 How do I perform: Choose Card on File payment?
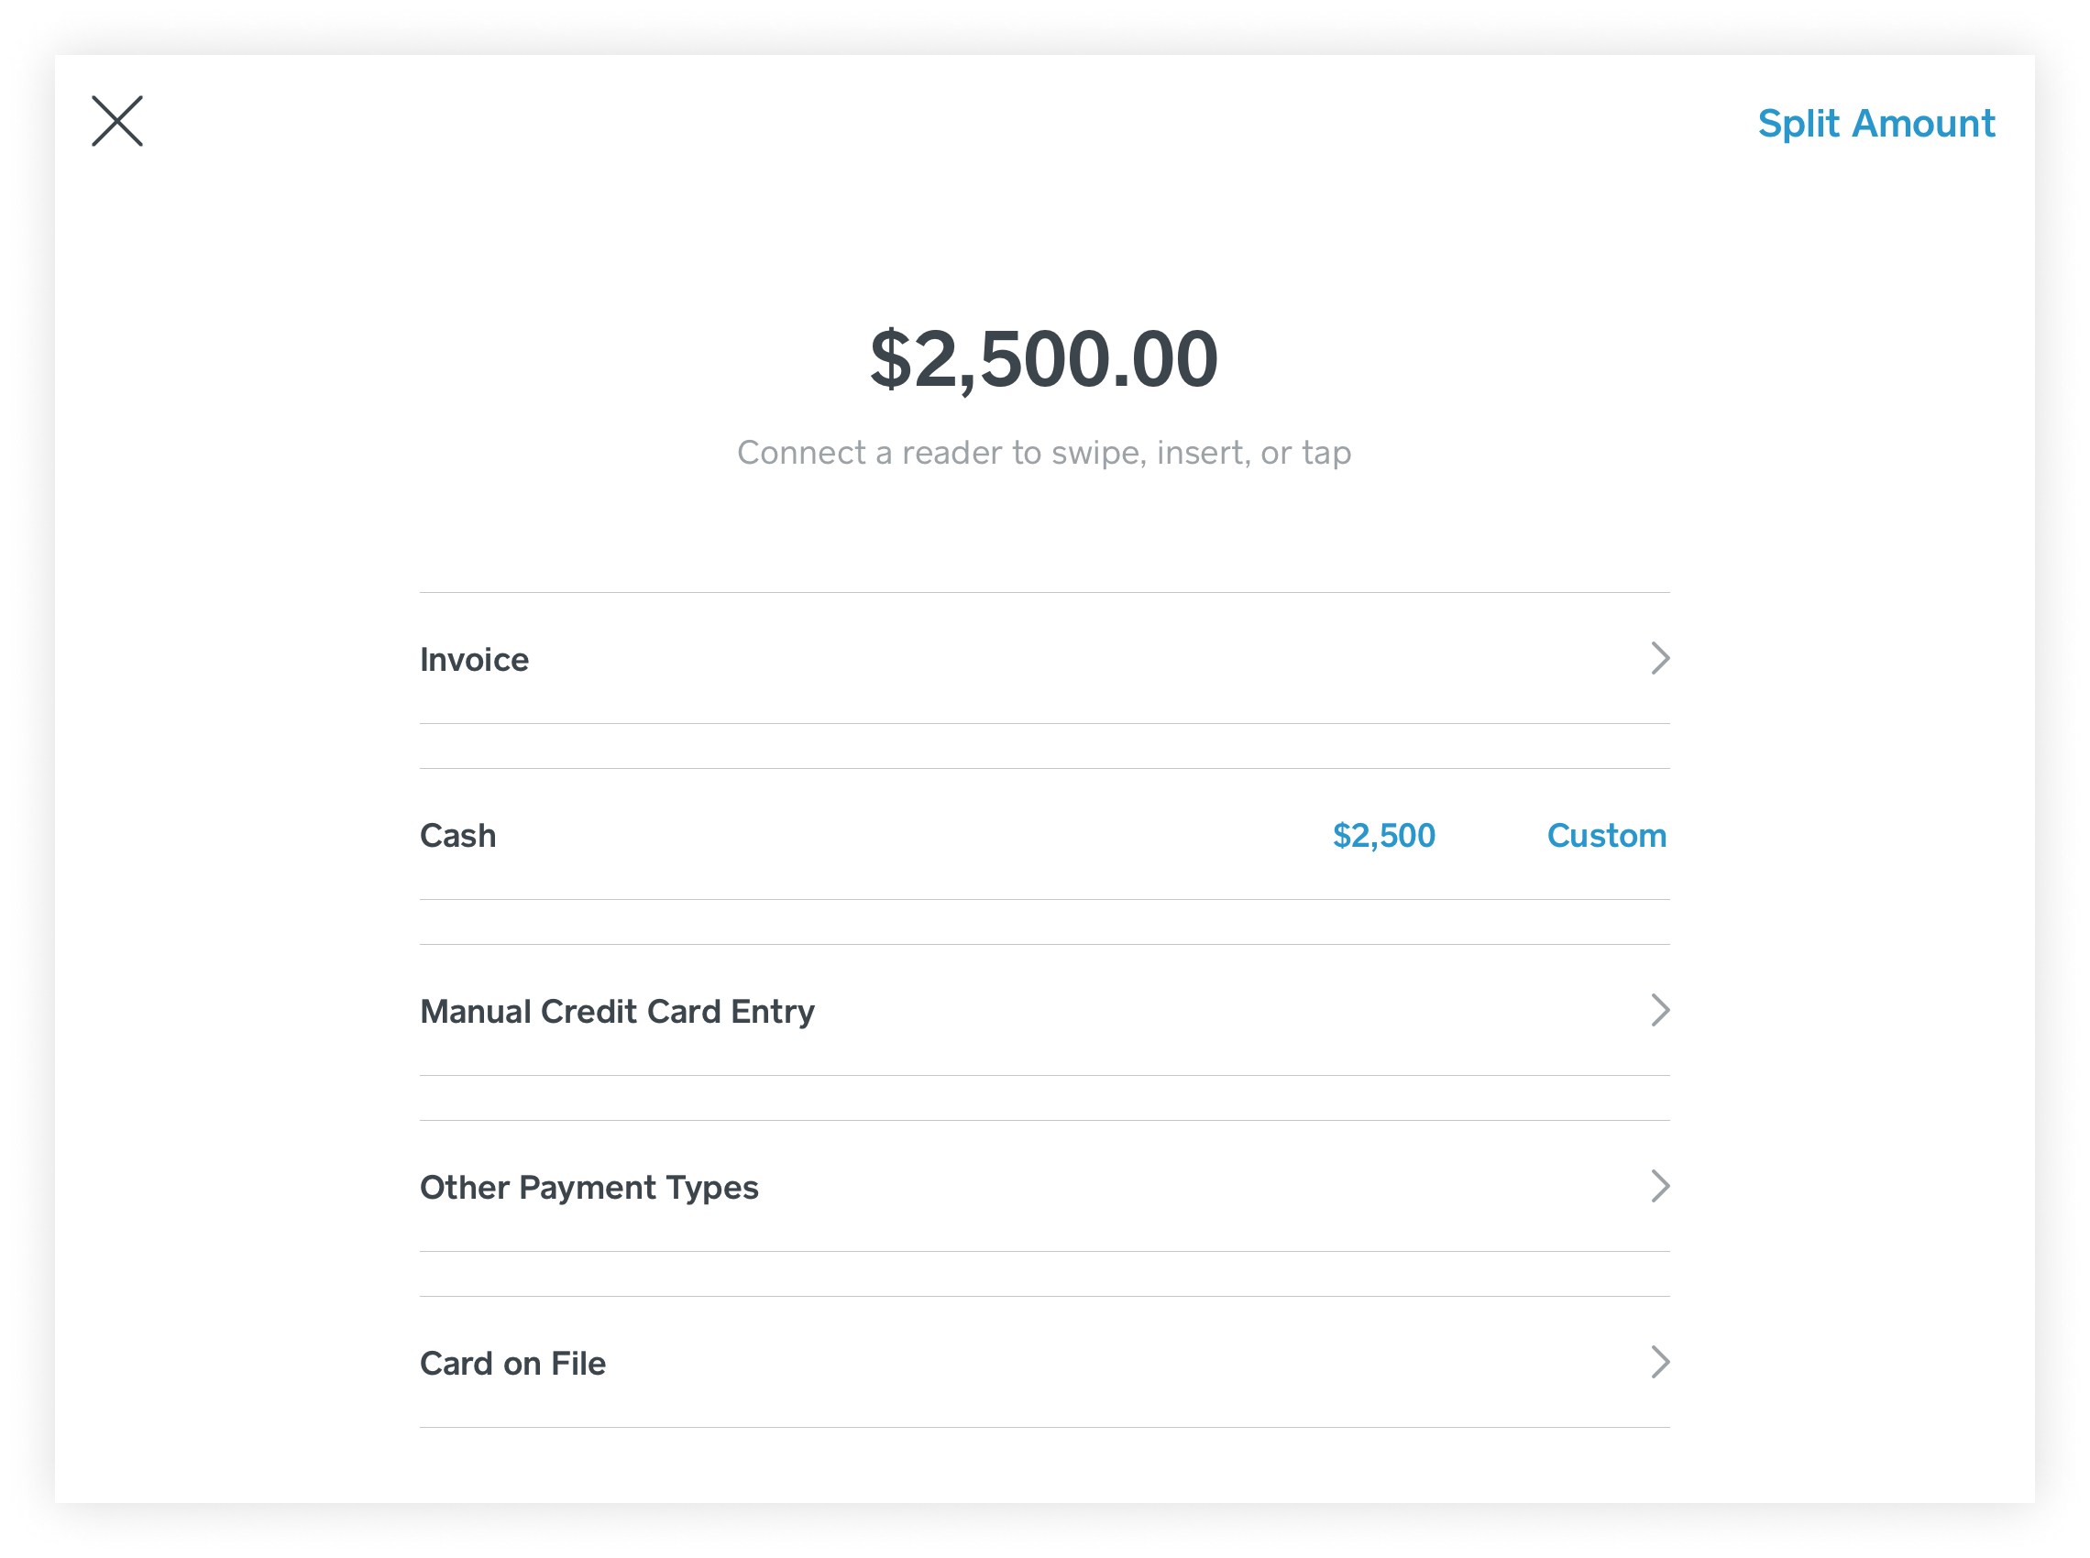tap(1044, 1362)
